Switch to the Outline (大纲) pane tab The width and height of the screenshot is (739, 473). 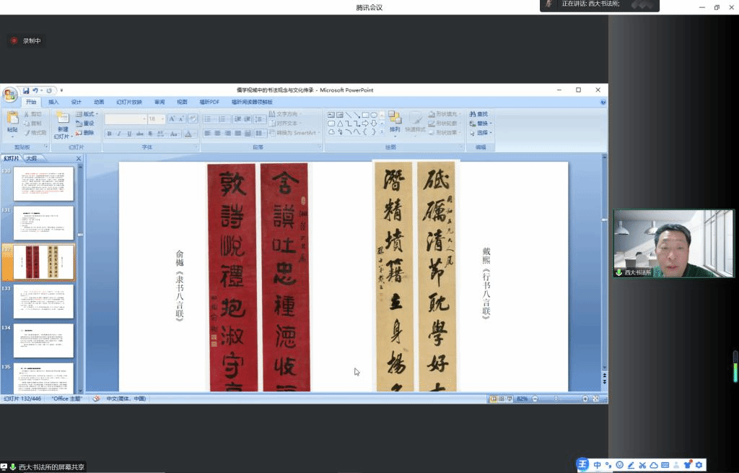pos(32,158)
